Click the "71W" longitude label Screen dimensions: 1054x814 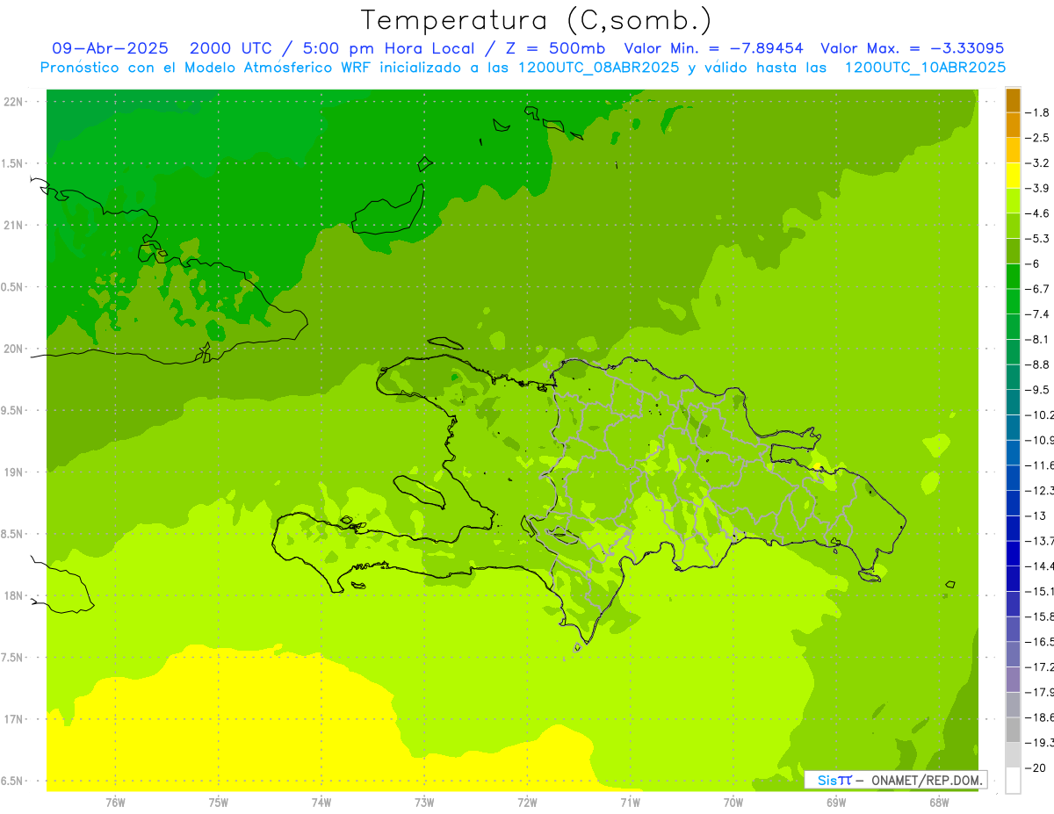630,802
